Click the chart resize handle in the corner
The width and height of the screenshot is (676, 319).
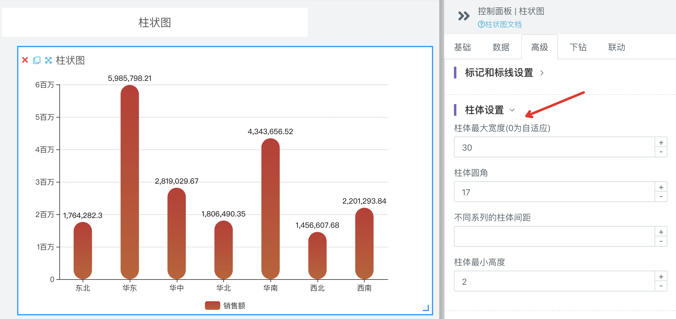coord(426,308)
